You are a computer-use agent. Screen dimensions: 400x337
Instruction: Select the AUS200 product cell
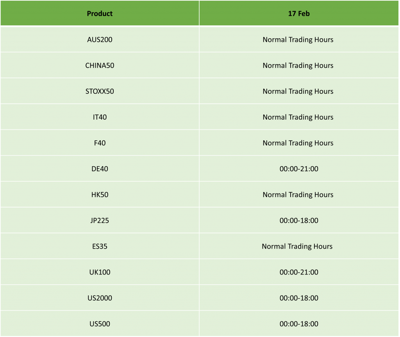coord(100,39)
